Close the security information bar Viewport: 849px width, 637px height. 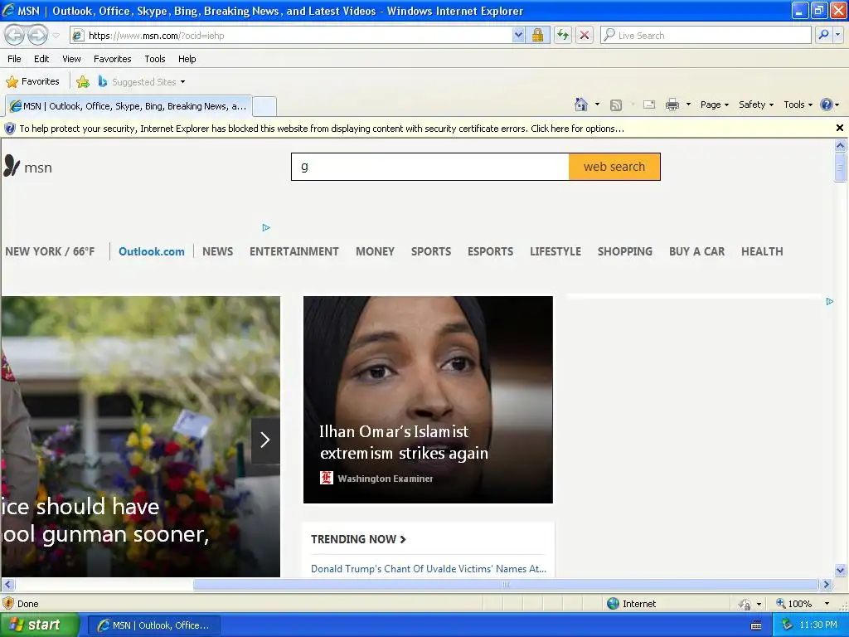point(839,128)
